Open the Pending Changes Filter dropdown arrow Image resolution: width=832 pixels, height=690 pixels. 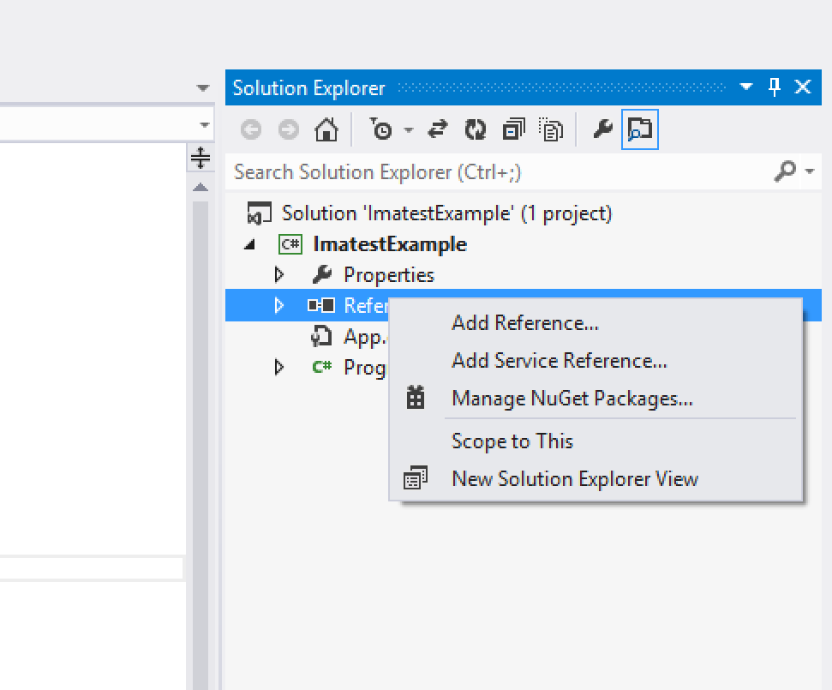tap(408, 129)
